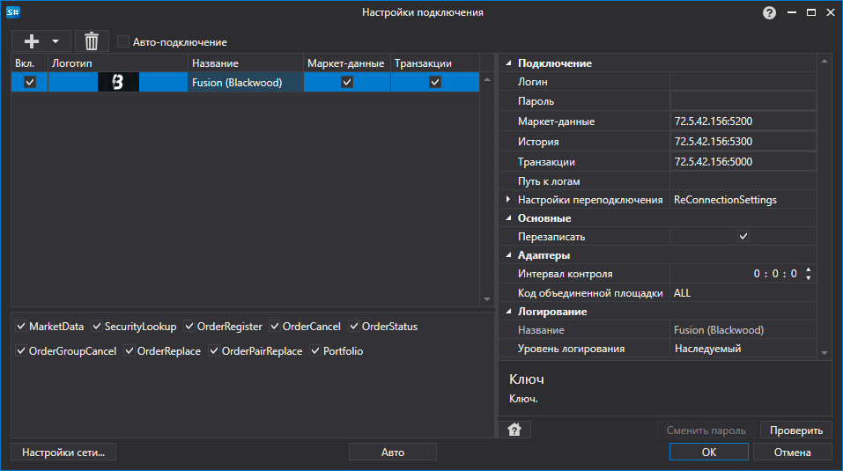Toggle the OrderPairReplace checkbox
The height and width of the screenshot is (471, 843).
pos(214,350)
